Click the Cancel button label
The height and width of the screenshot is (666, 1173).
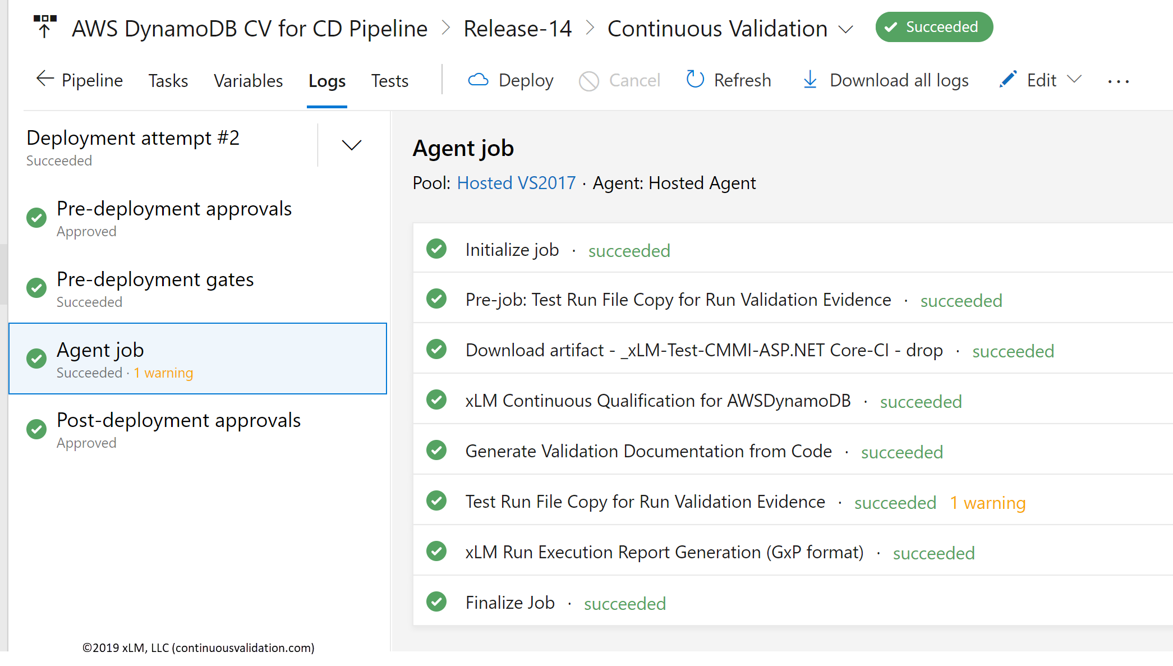point(634,80)
